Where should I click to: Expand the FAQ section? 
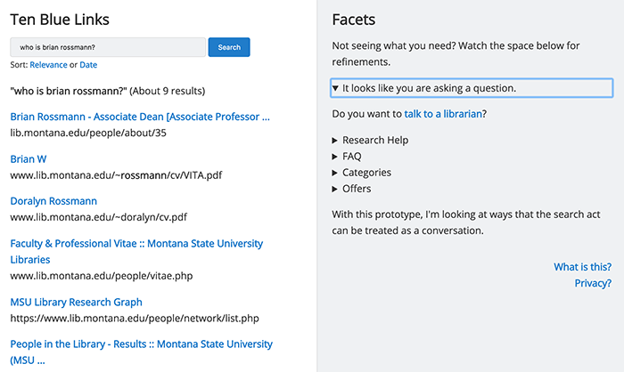(352, 157)
